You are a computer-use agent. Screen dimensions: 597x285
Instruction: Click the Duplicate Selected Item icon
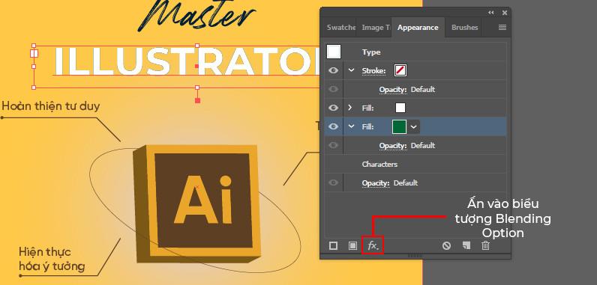[466, 246]
